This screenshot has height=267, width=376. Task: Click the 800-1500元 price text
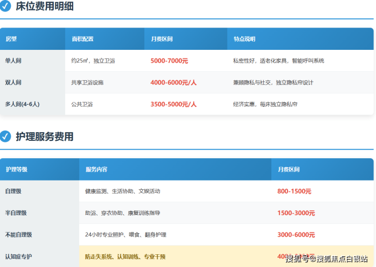pyautogui.click(x=294, y=191)
